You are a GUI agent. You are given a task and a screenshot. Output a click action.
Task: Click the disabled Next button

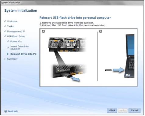point(122,110)
